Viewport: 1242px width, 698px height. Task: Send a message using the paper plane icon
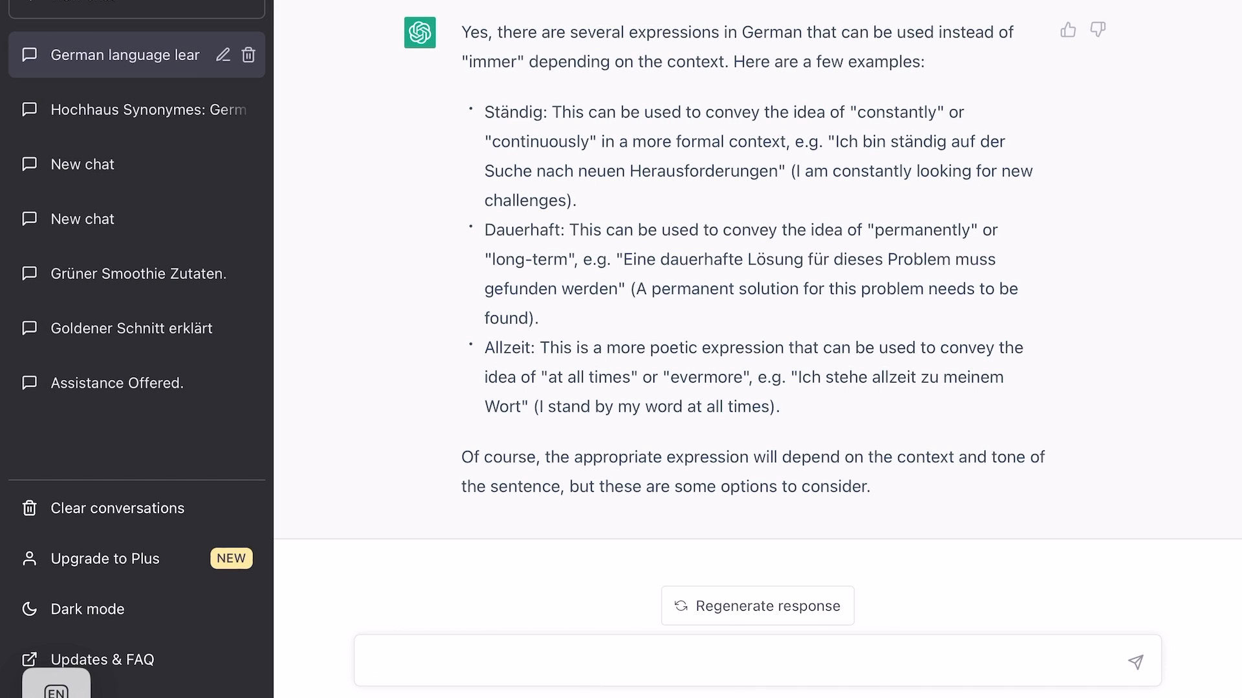[x=1137, y=661]
